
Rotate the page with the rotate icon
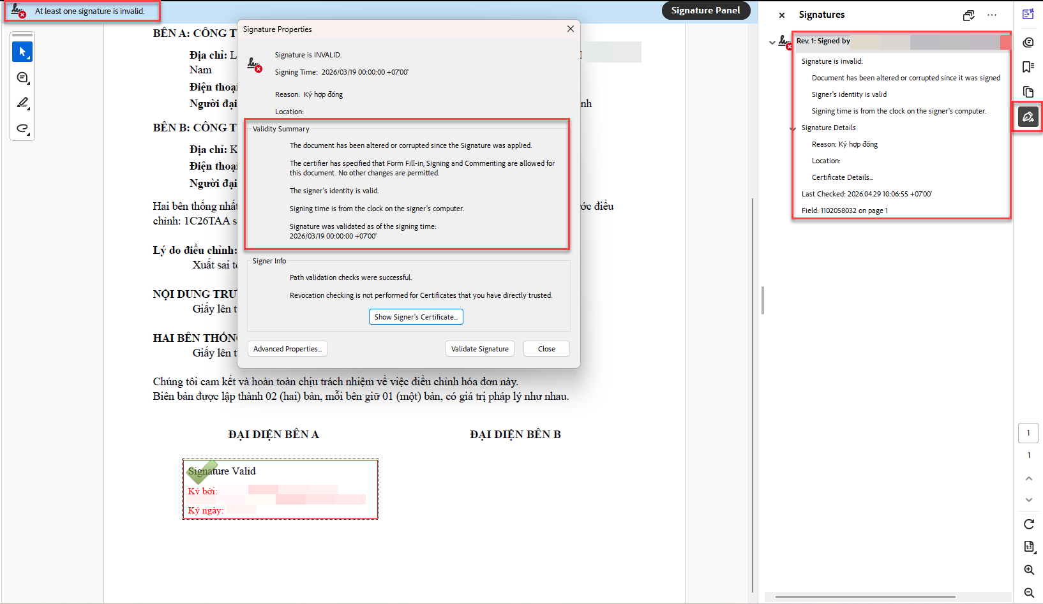point(1028,524)
